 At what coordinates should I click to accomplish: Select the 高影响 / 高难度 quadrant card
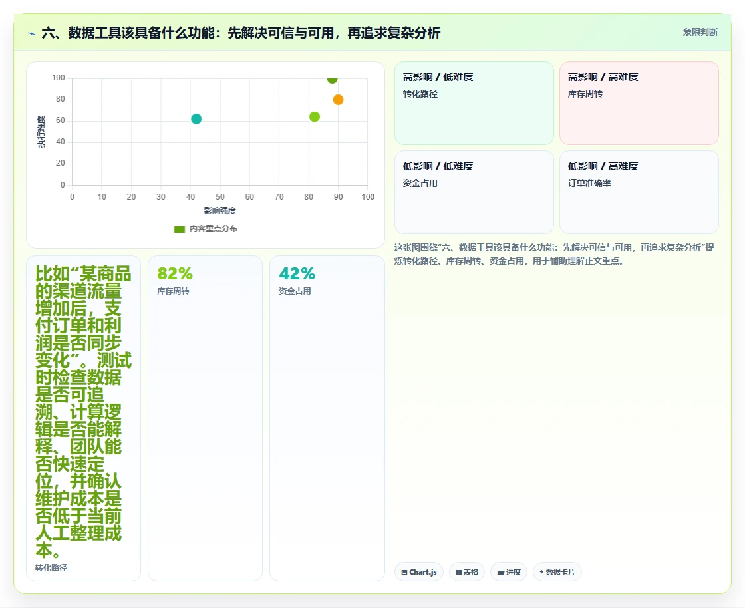(639, 103)
